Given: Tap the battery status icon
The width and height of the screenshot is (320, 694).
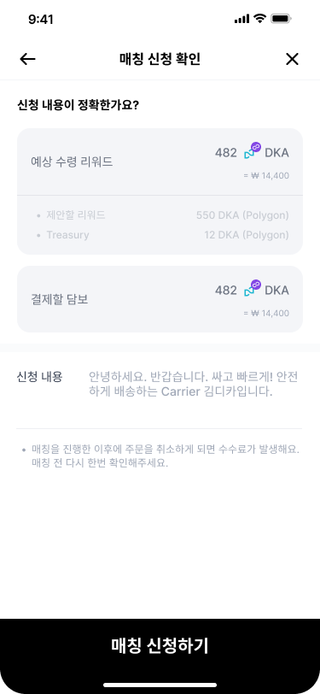Looking at the screenshot, I should (x=280, y=19).
